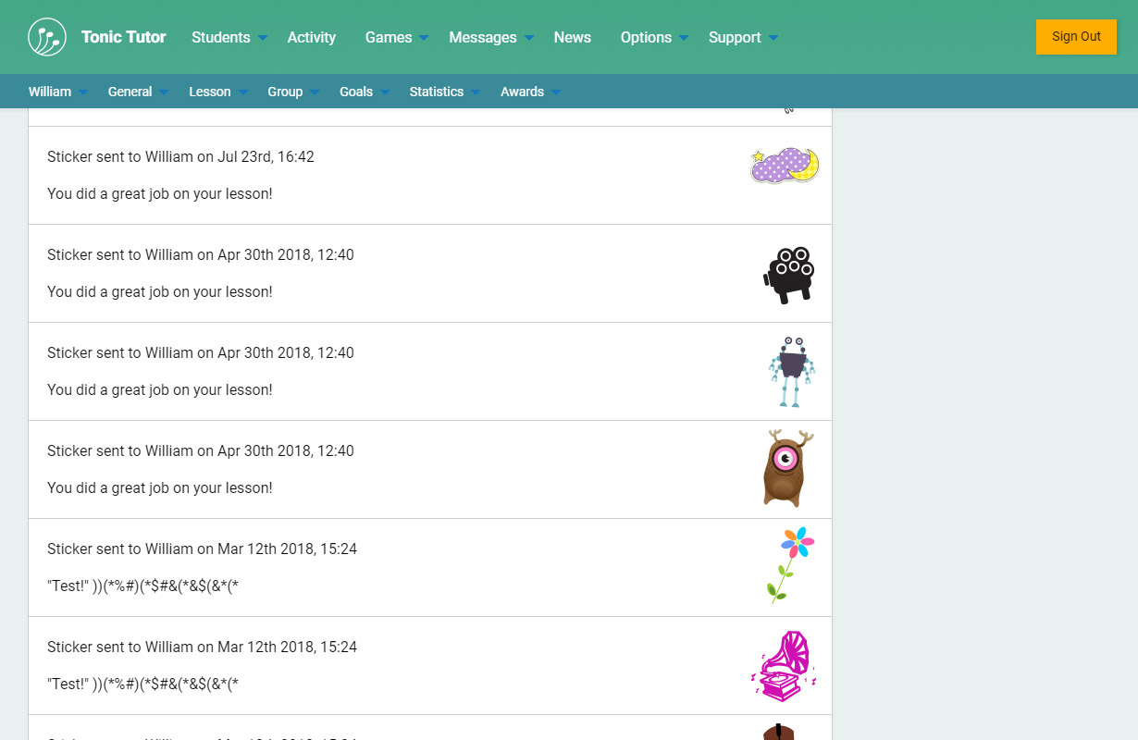
Task: Open the Messages dropdown
Action: pos(490,37)
